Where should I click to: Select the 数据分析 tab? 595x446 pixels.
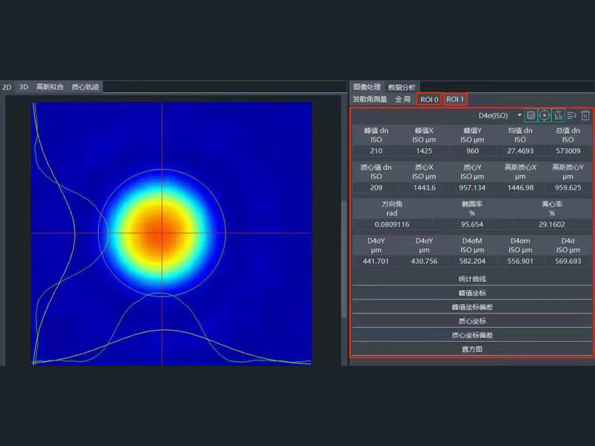coord(402,87)
